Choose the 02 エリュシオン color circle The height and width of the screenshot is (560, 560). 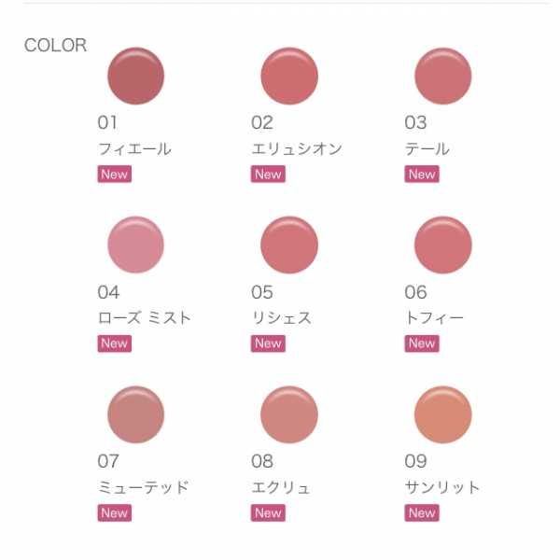point(289,76)
